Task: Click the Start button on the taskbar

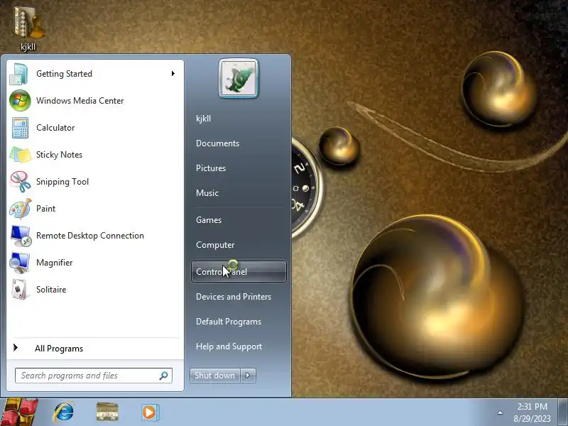Action: tap(18, 413)
